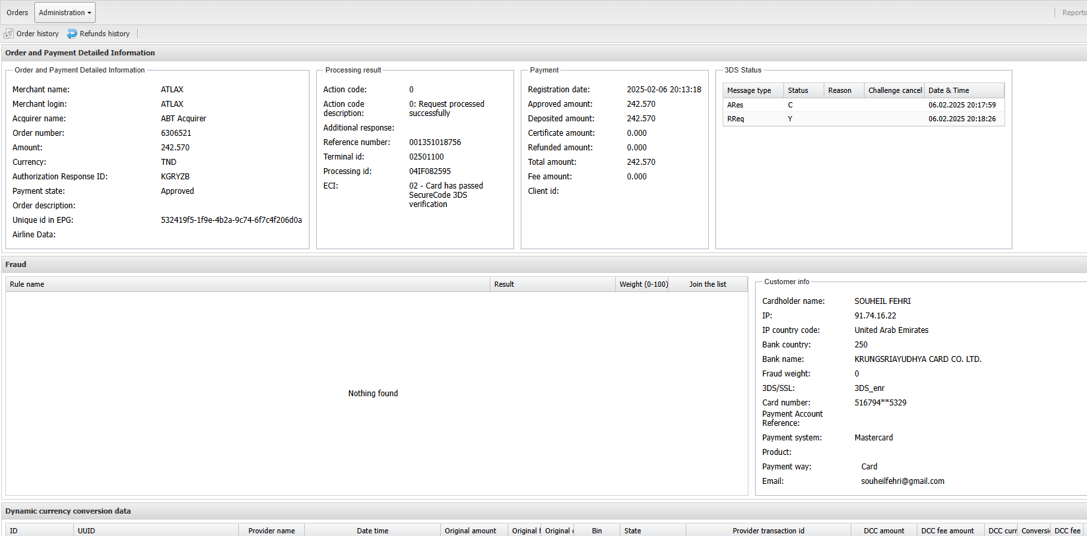Click the Challenge cancel column header
The height and width of the screenshot is (536, 1087).
(894, 90)
